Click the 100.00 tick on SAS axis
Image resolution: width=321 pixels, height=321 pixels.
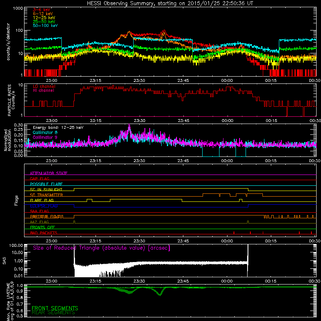(x=16, y=246)
